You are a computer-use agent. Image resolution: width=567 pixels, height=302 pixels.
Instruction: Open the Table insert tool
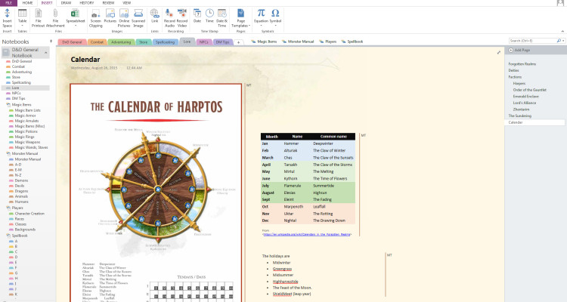click(x=23, y=18)
